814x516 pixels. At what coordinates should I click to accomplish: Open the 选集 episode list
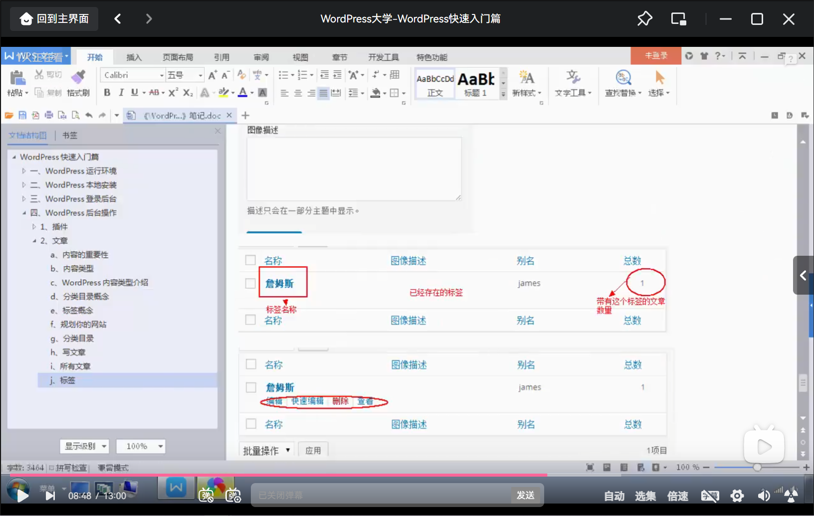645,496
